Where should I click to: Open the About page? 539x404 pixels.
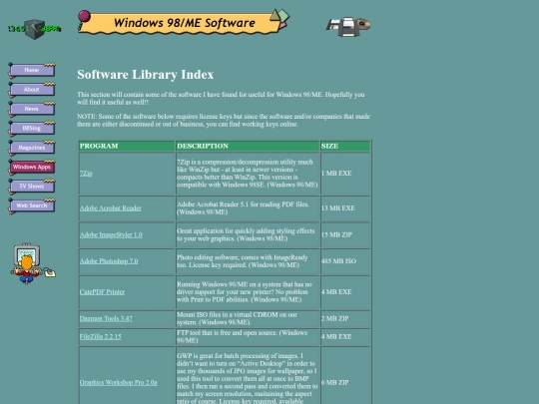[32, 90]
